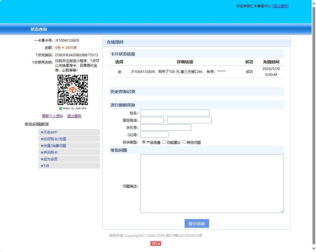The height and width of the screenshot is (252, 316).
Task: Click 退出登陆 link in top header
Action: pos(280,6)
